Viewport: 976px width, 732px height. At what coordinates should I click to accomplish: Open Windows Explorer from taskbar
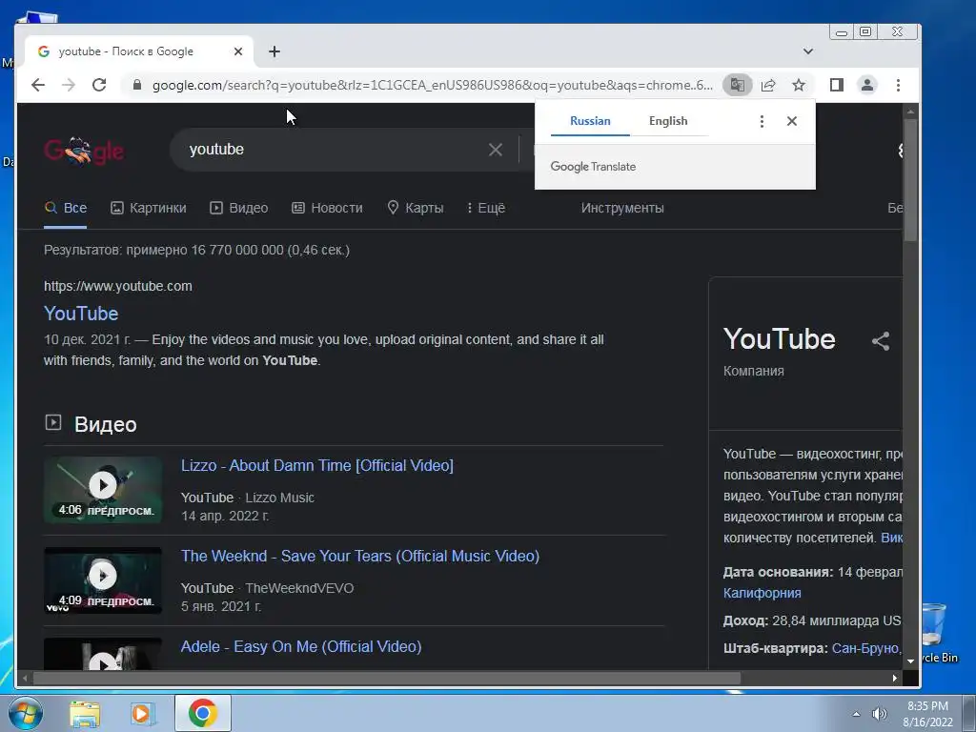85,713
